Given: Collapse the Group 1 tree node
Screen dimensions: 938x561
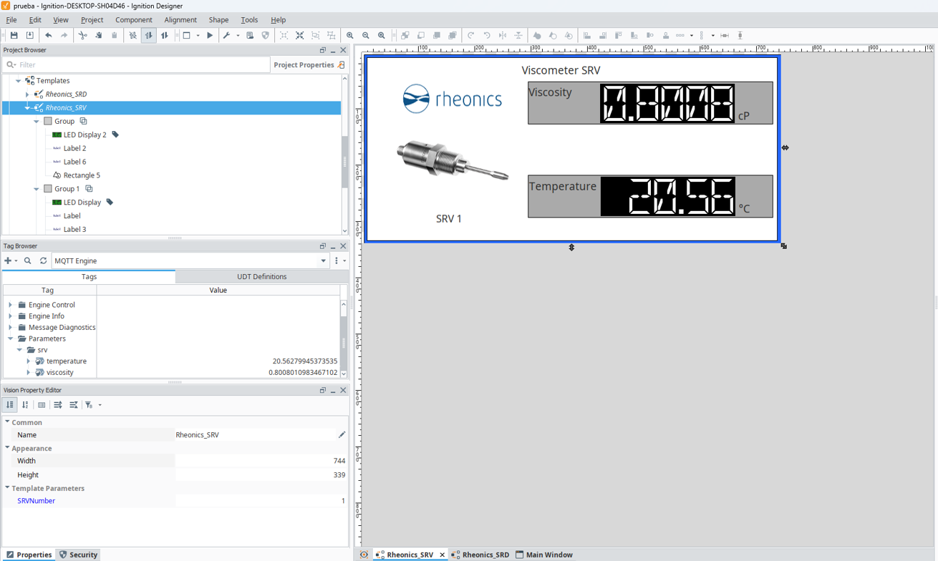Looking at the screenshot, I should pos(37,189).
